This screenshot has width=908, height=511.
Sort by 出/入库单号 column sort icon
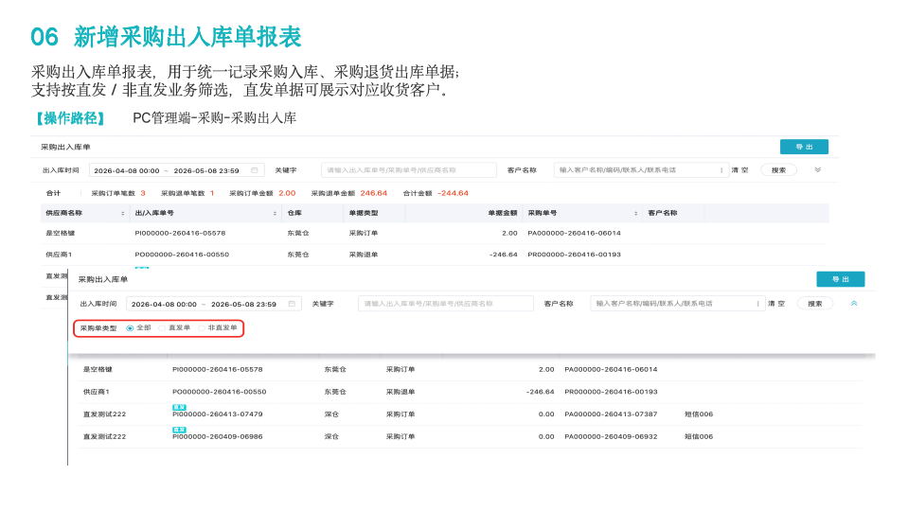point(275,214)
